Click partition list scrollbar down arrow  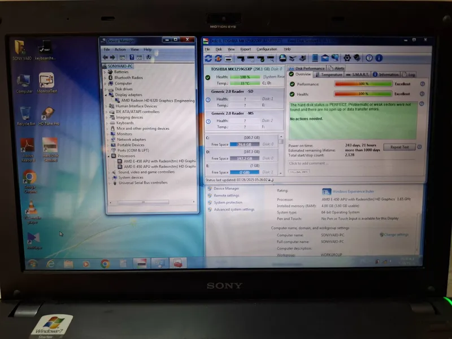coord(280,173)
